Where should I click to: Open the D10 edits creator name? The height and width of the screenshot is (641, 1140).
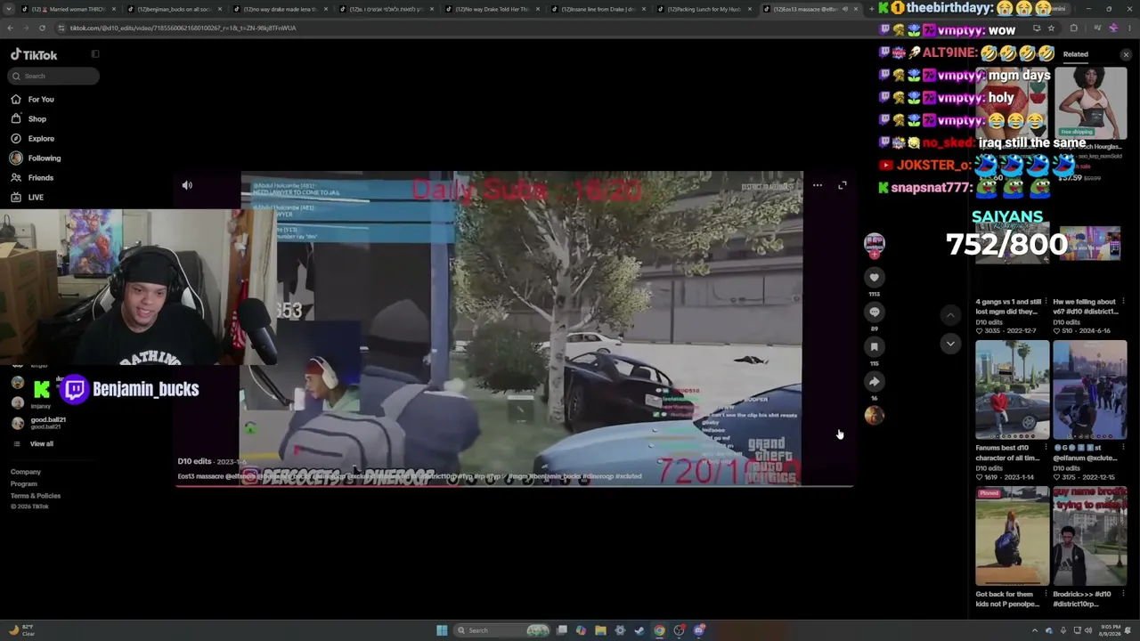(x=194, y=461)
